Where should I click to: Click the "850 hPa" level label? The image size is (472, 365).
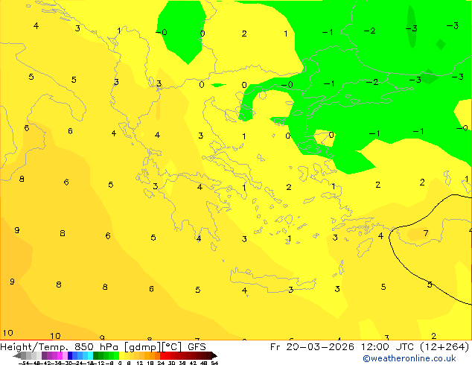[96, 347]
